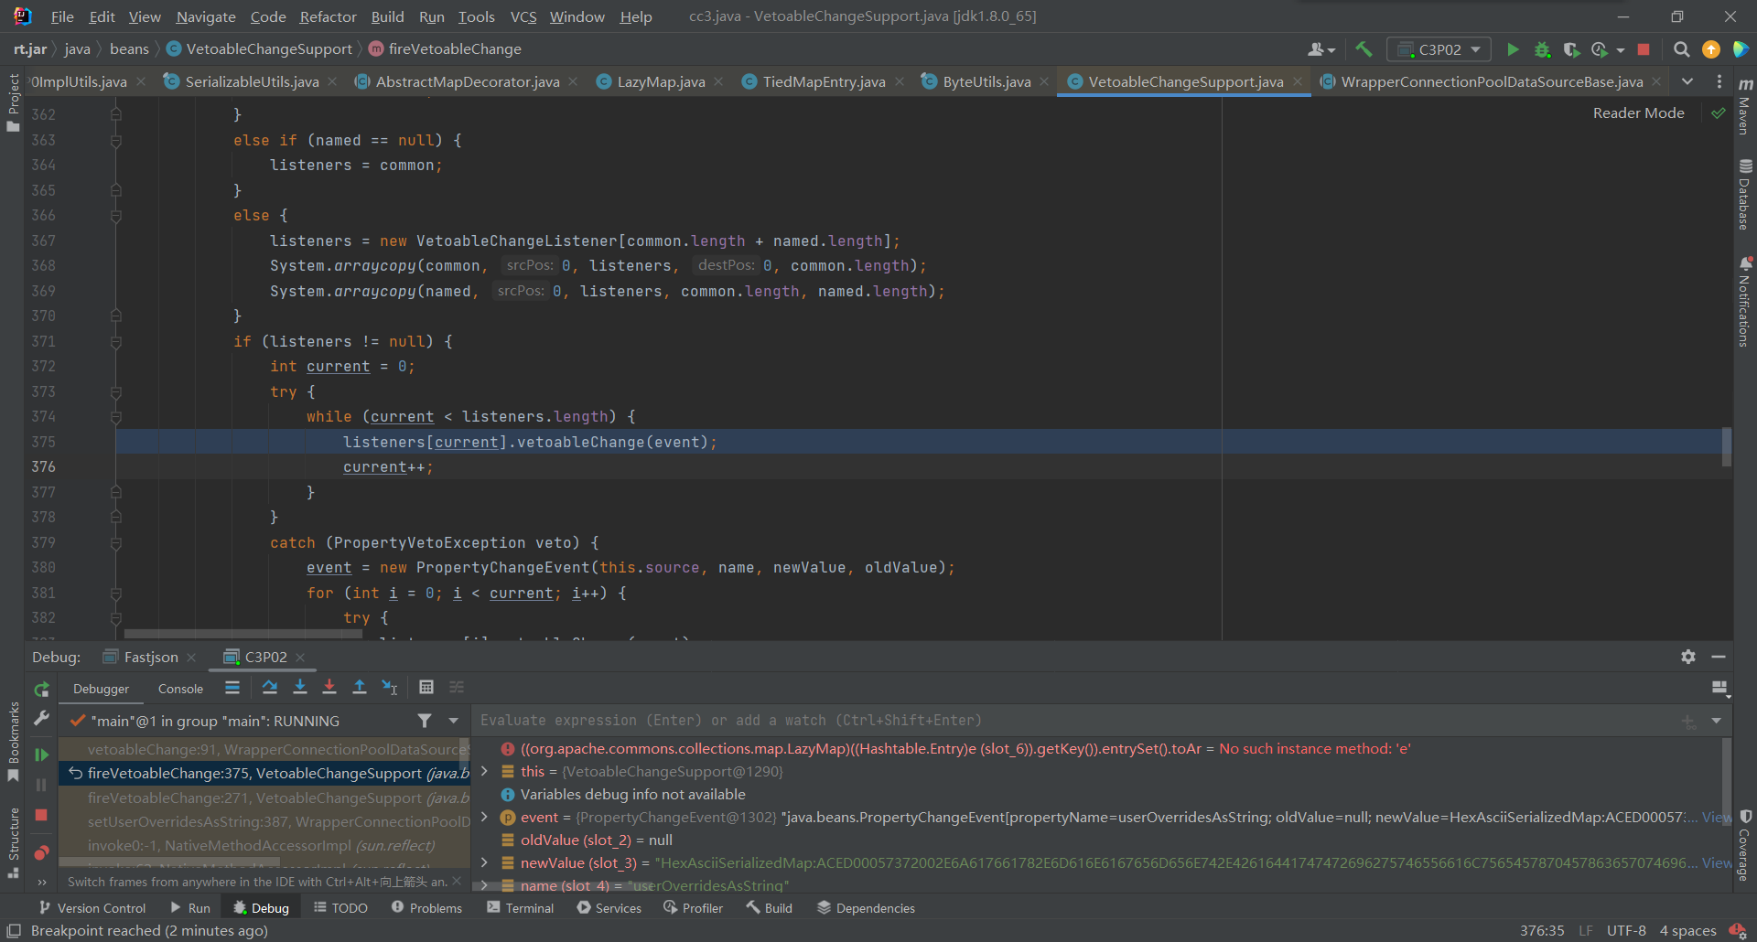Expand the newValue (slot_3) node
Screen dimensions: 1757x942
[484, 862]
